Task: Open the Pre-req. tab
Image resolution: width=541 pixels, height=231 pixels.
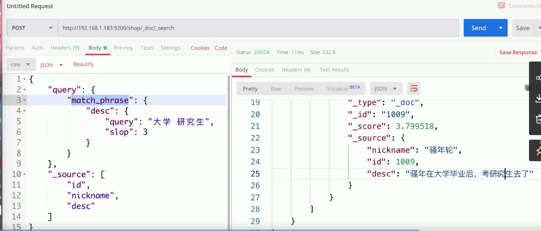Action: 124,48
